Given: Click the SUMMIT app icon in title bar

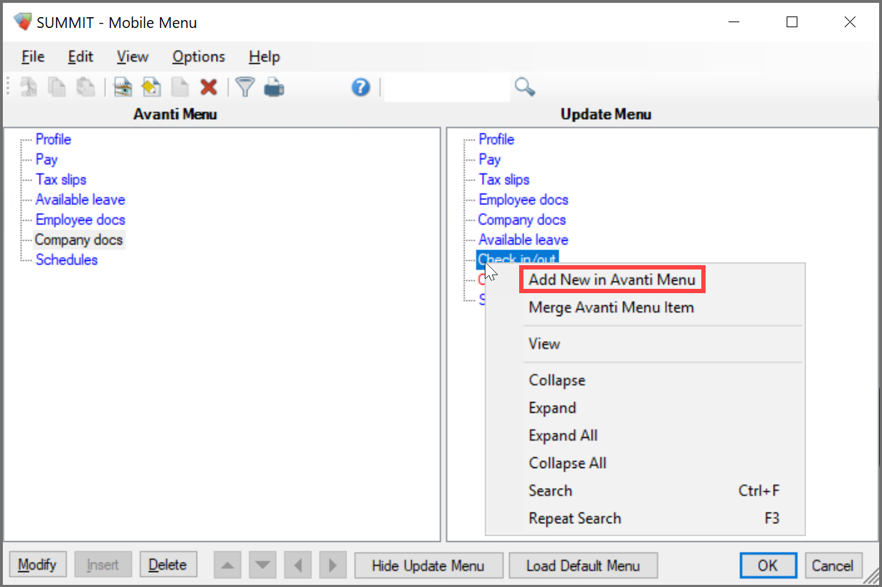Looking at the screenshot, I should click(x=23, y=22).
